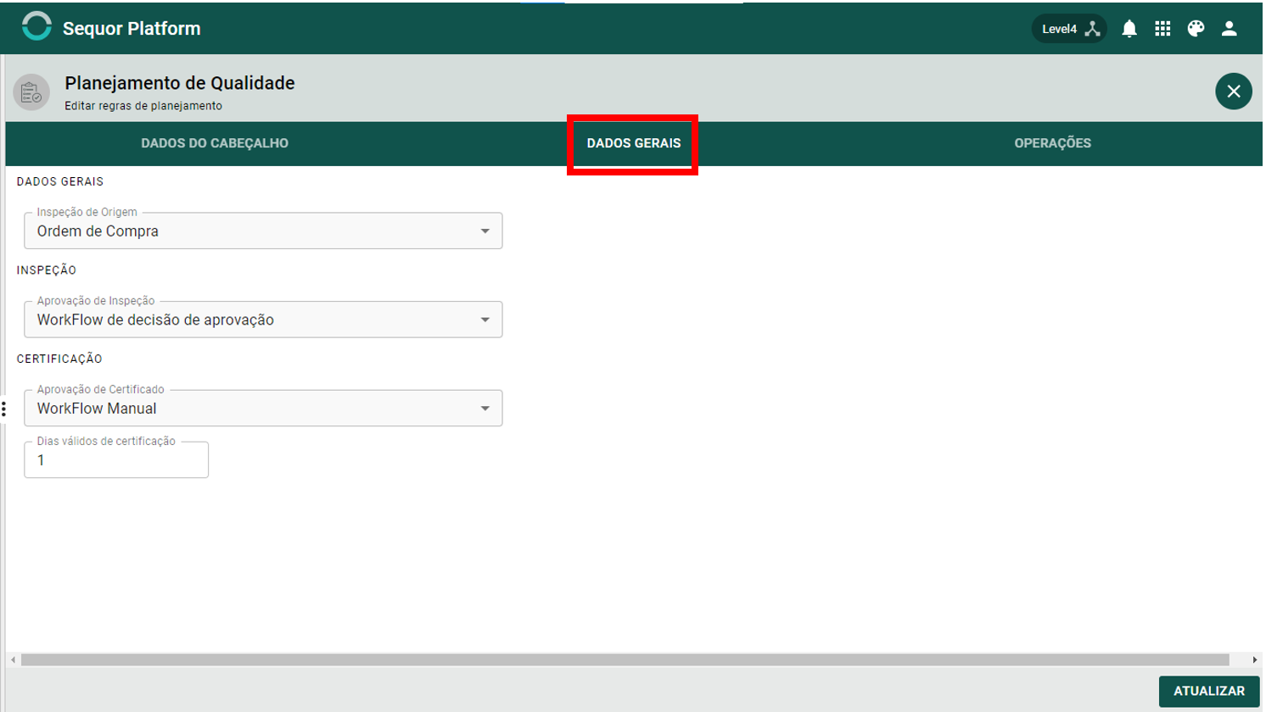Click the Planejamento de Qualidade heading
The width and height of the screenshot is (1266, 712).
coord(180,83)
